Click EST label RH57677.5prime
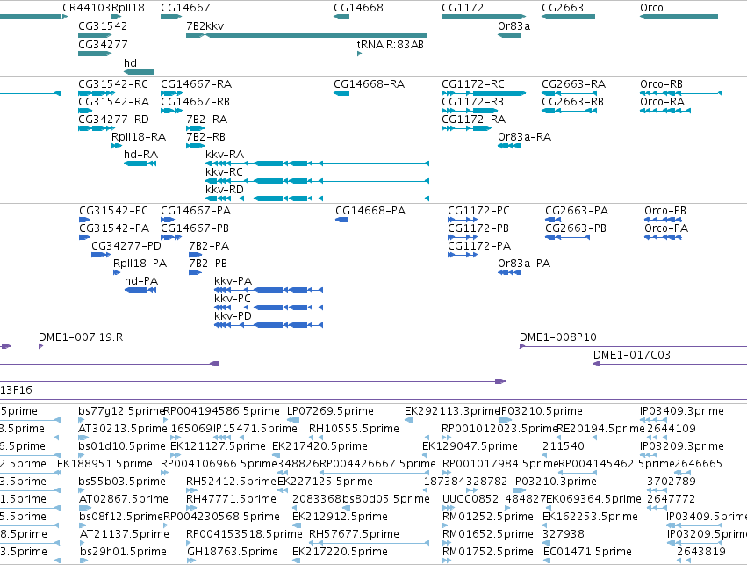The image size is (747, 565). point(354,535)
